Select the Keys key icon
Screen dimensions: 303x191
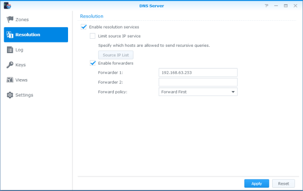click(x=10, y=65)
